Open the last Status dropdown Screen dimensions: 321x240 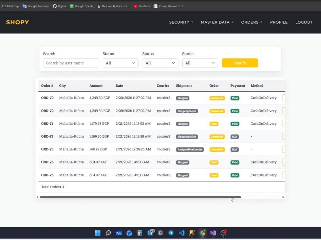click(200, 63)
